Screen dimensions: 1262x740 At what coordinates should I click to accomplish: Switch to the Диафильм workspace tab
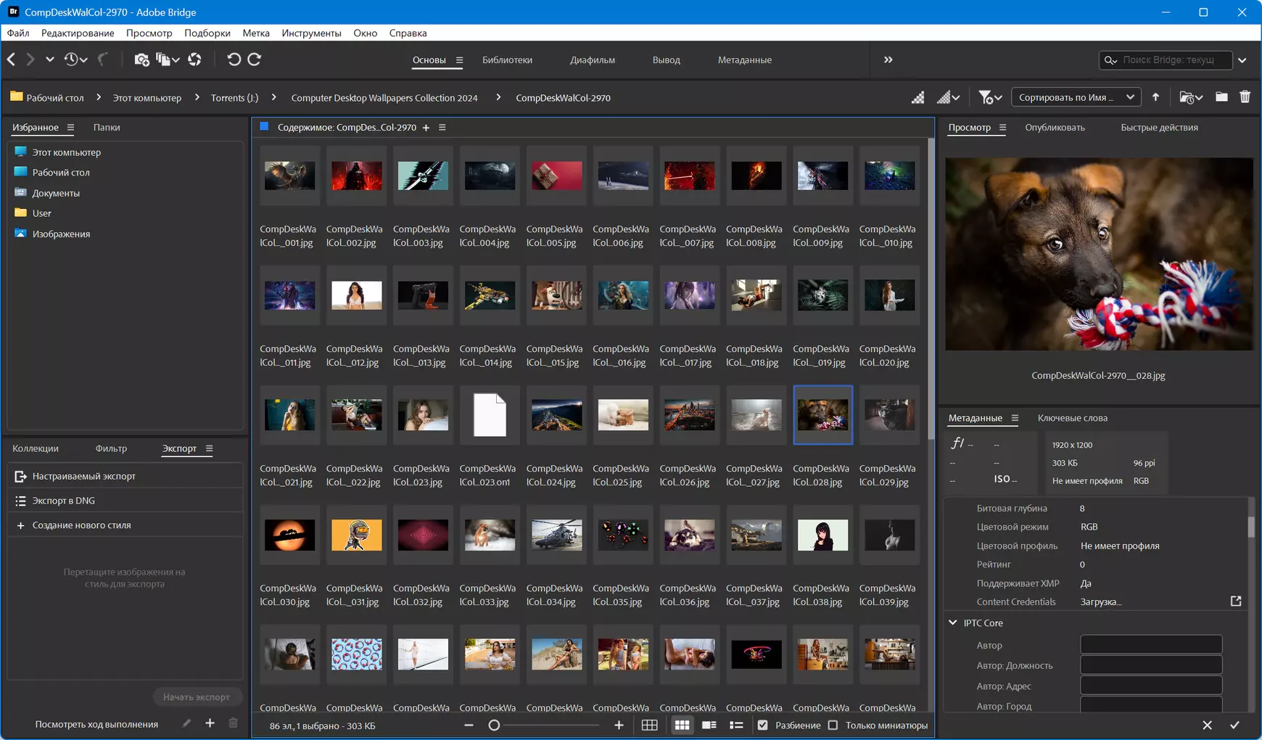593,59
